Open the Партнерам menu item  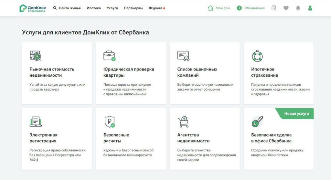[x=133, y=8]
